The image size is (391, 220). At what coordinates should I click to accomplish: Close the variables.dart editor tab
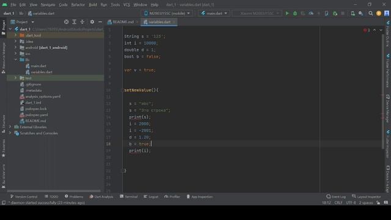tap(174, 22)
